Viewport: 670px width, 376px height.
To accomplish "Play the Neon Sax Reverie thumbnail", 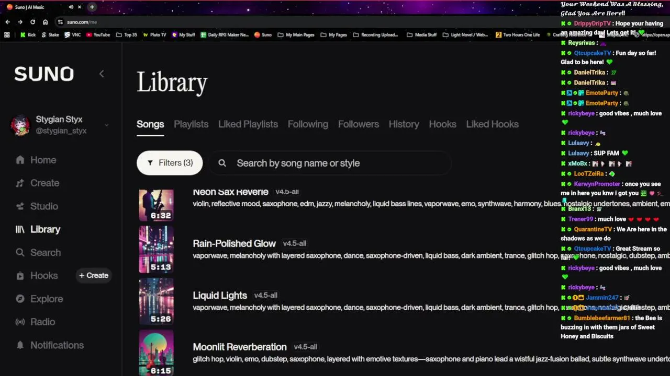I will coord(156,205).
